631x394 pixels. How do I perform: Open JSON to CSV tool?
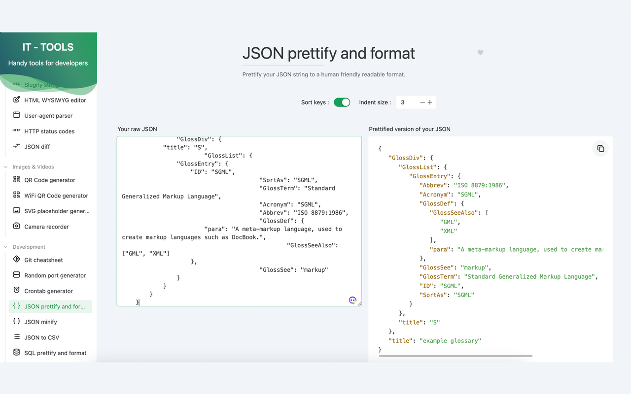[x=42, y=337]
